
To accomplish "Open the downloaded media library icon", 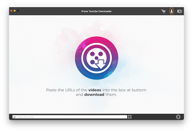I will [x=180, y=11].
